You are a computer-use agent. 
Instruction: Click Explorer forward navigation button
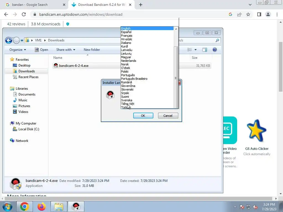(16, 40)
